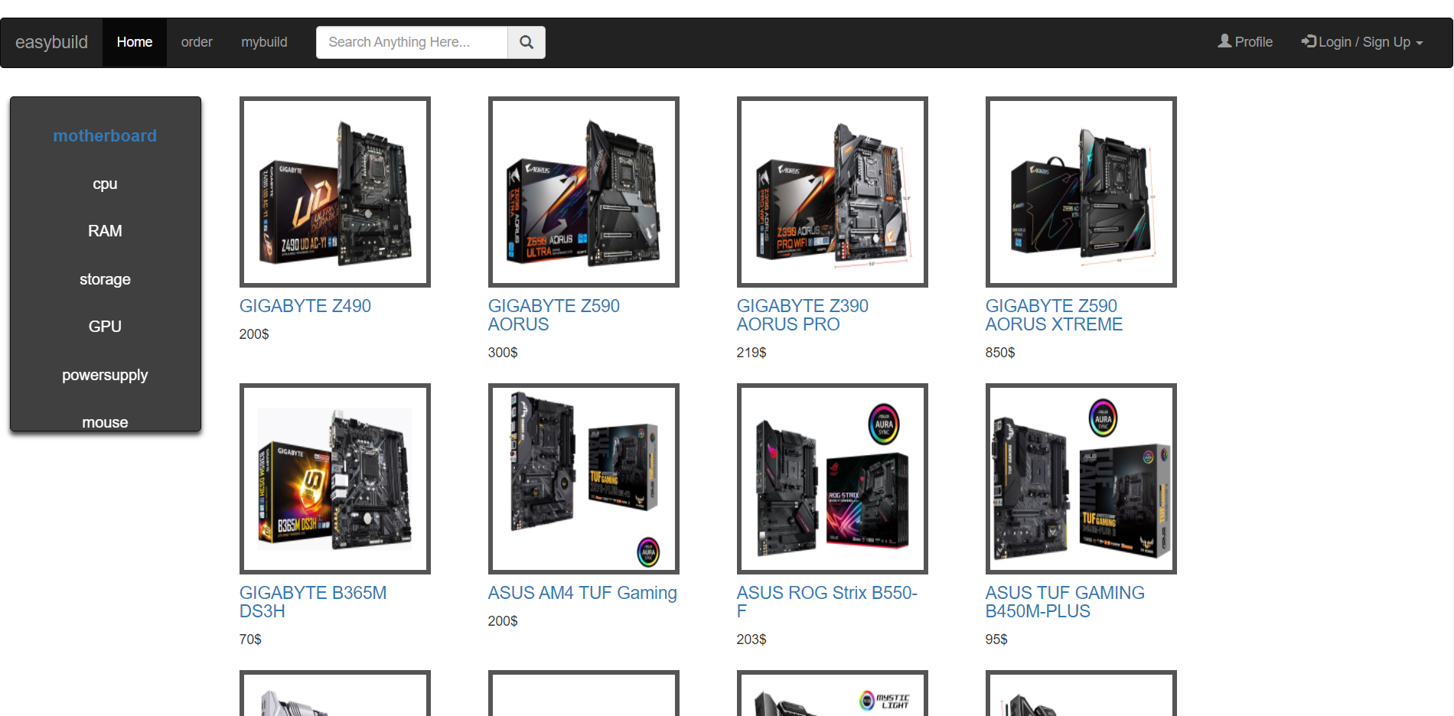Focus the Search Anything Here field
This screenshot has height=716, width=1454.
(x=412, y=42)
